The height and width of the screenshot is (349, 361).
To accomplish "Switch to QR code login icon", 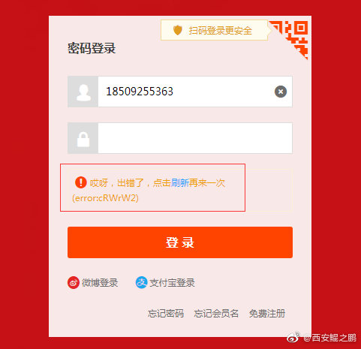I will (x=291, y=36).
